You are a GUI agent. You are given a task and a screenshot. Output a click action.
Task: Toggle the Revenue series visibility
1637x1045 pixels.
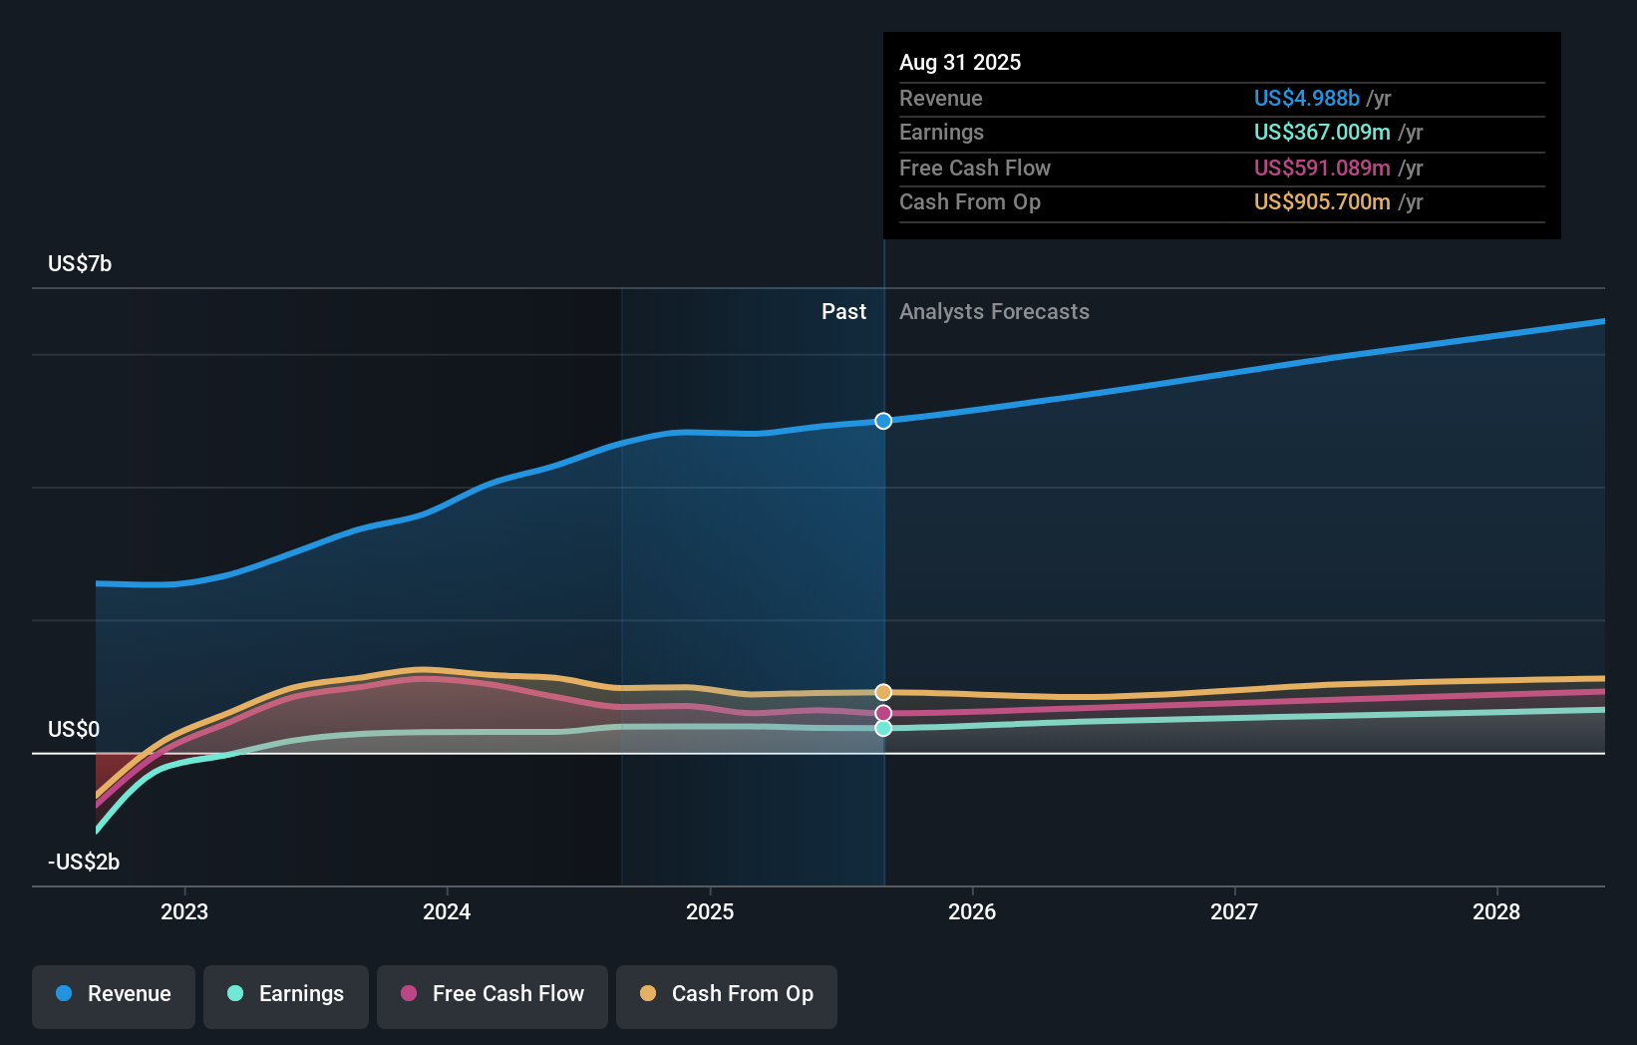(113, 996)
